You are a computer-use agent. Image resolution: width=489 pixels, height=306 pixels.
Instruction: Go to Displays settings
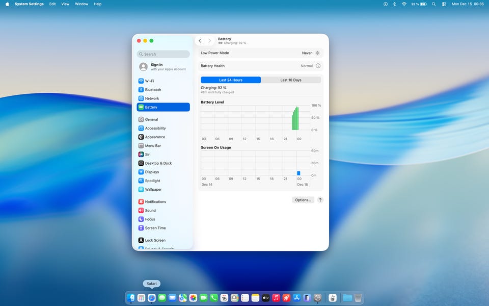coord(152,172)
